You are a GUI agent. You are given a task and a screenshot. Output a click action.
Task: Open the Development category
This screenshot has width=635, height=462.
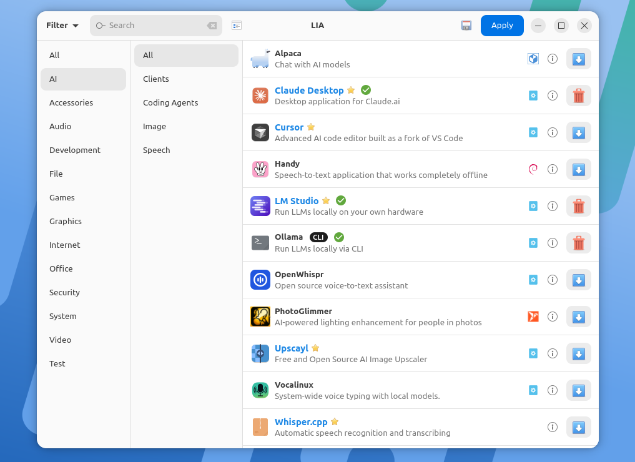[83, 150]
